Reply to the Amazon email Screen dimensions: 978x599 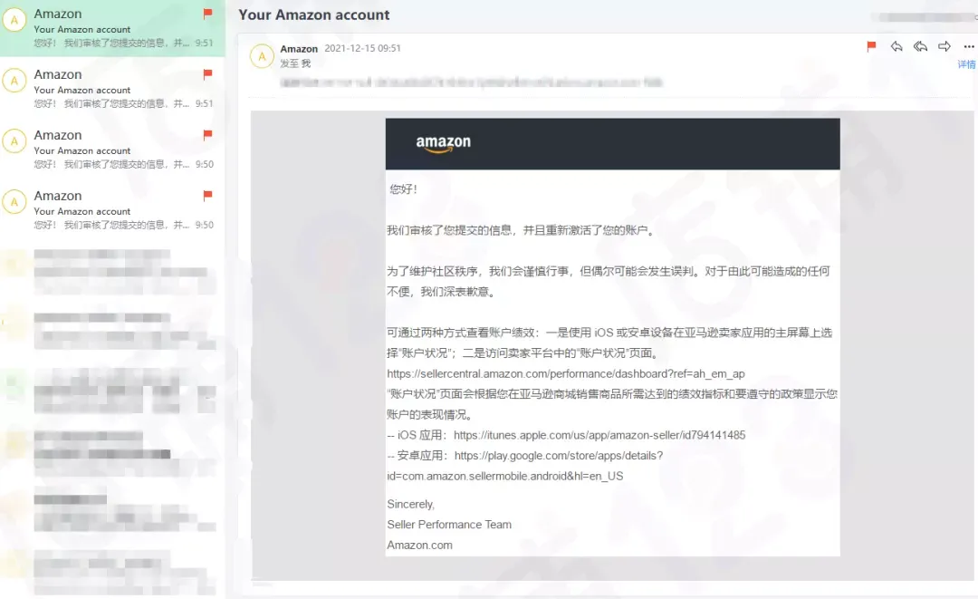click(x=896, y=46)
